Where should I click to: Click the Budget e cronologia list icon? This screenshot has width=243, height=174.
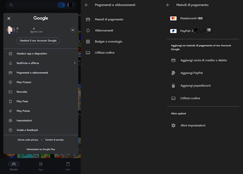click(88, 42)
